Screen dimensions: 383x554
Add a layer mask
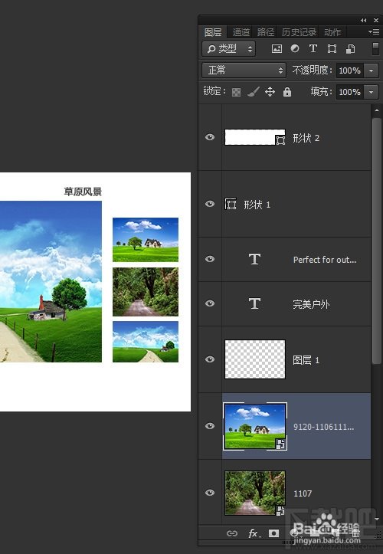(x=273, y=533)
